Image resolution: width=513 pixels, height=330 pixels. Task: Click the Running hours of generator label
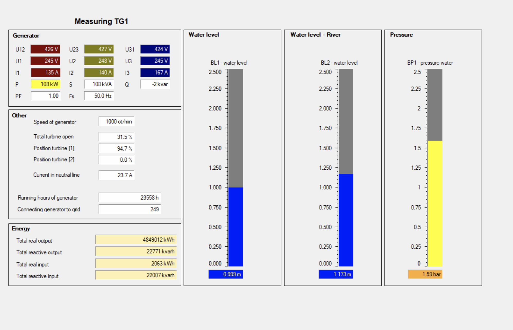tap(48, 198)
